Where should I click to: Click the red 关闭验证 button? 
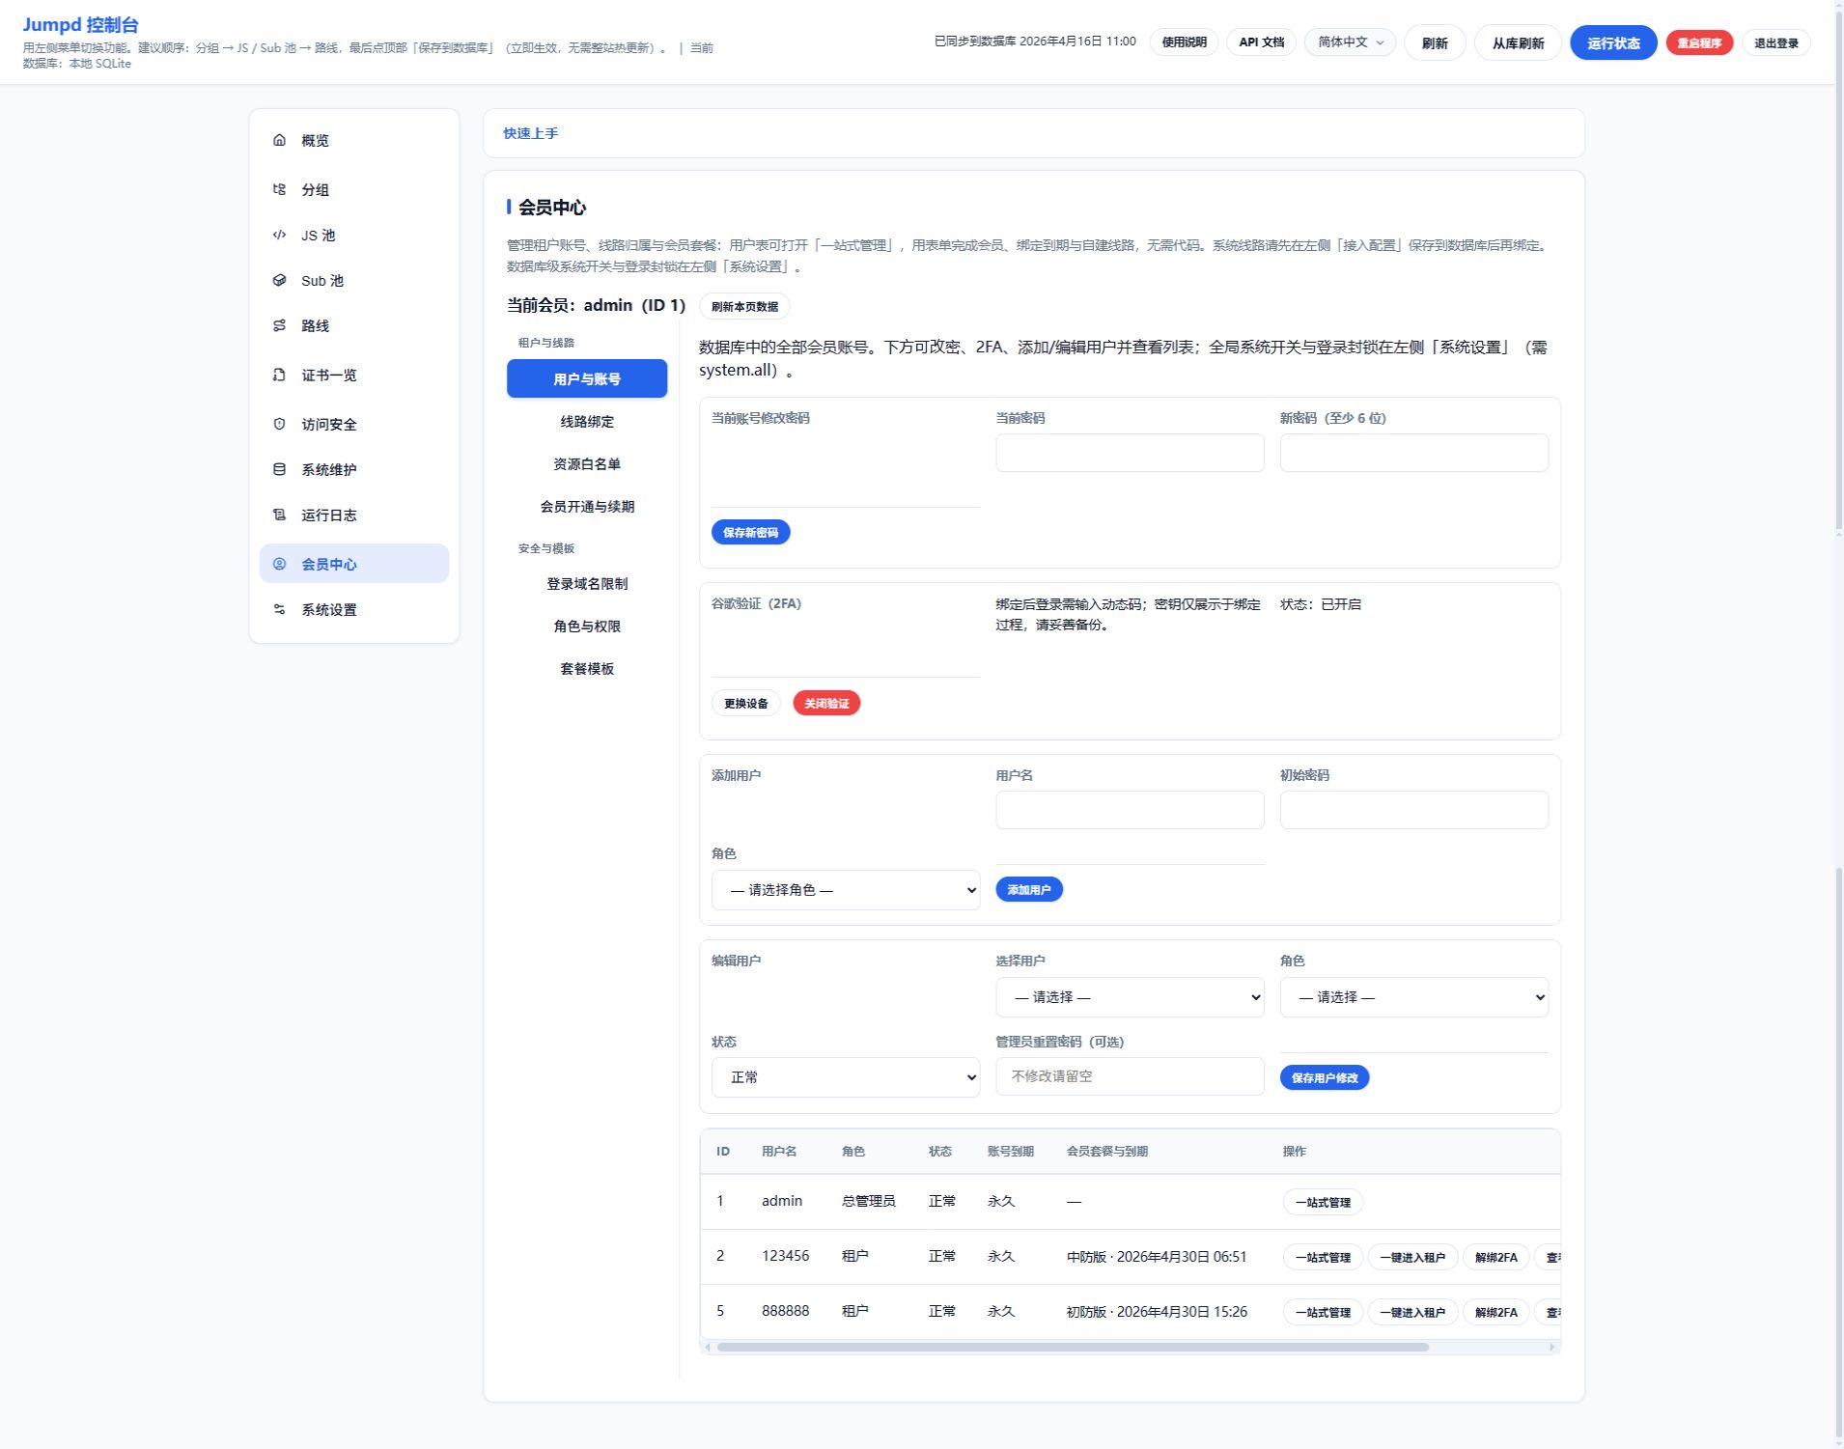tap(826, 703)
